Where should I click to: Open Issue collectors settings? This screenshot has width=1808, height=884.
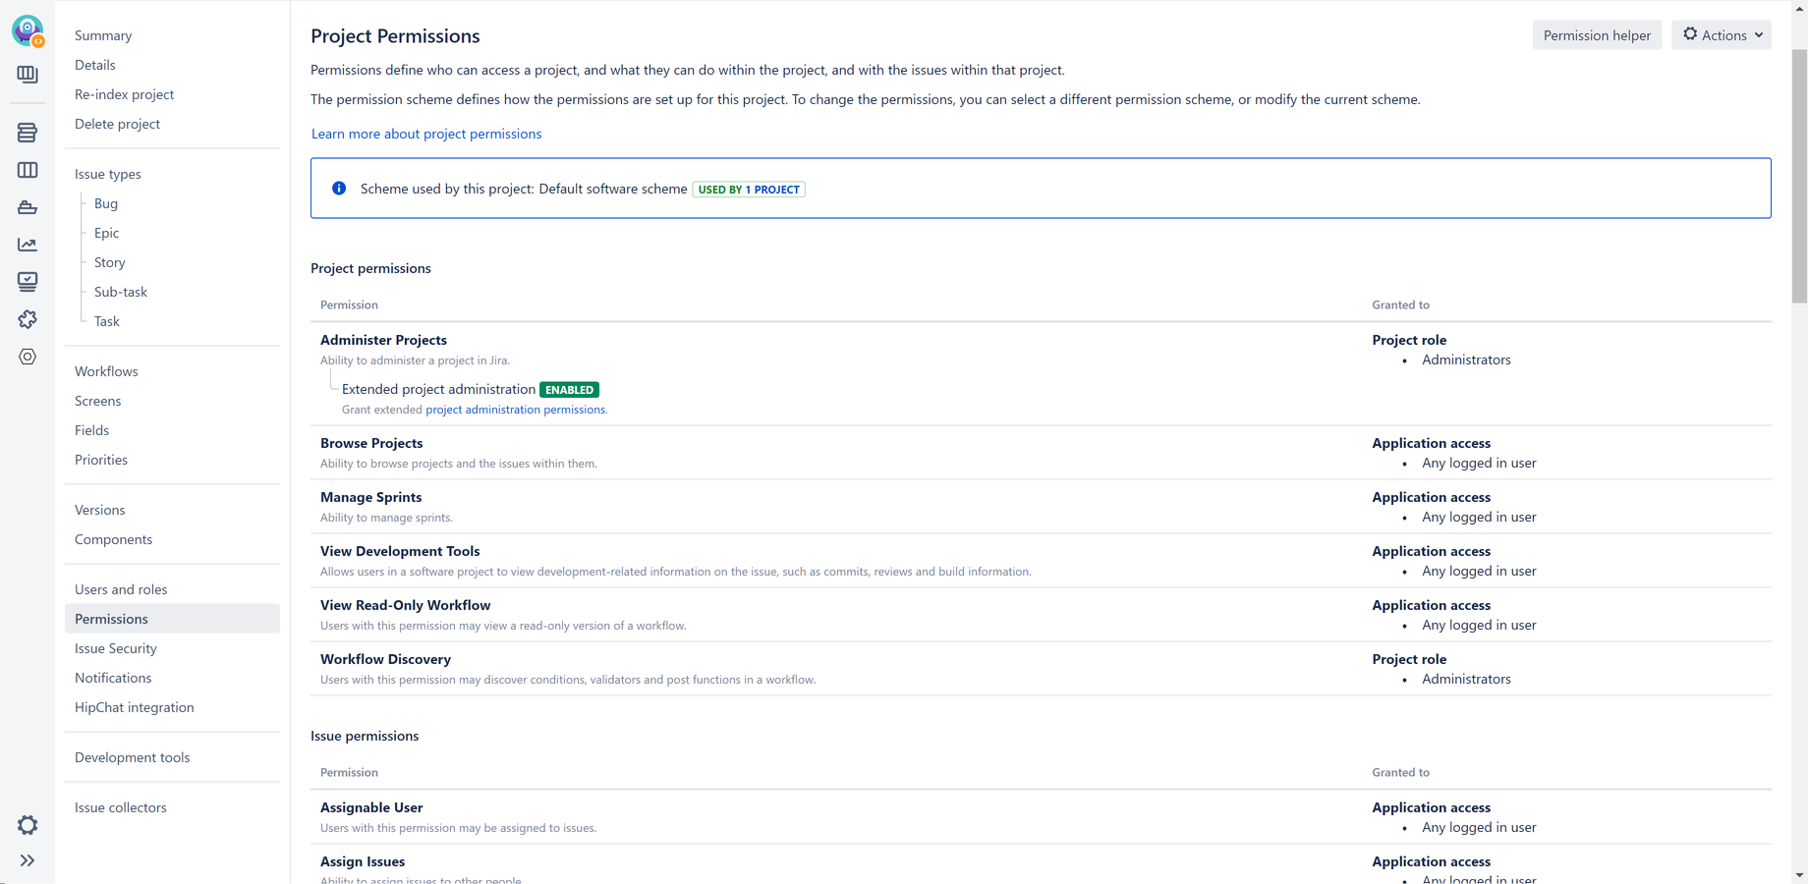(121, 807)
